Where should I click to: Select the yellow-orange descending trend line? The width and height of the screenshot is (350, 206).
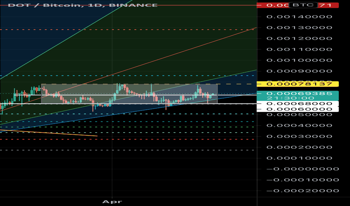click(x=49, y=133)
